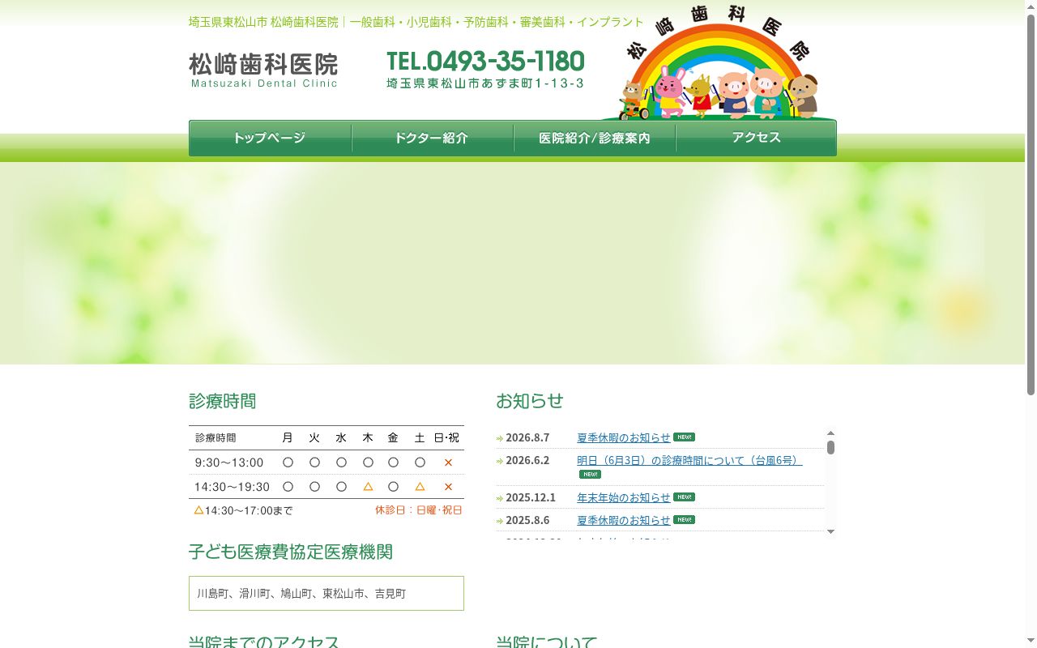Click the 14:30〜19:30 time cell
Screen dimensions: 1037x648
(x=232, y=487)
